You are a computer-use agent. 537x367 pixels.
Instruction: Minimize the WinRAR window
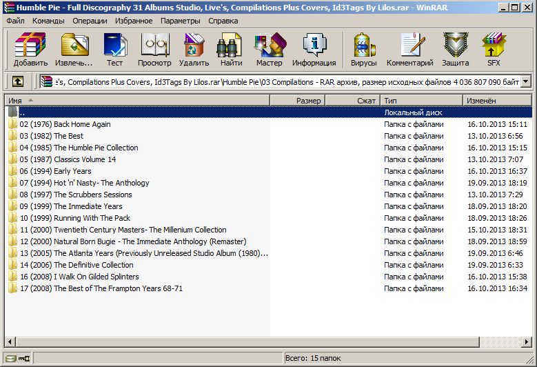[x=503, y=7]
